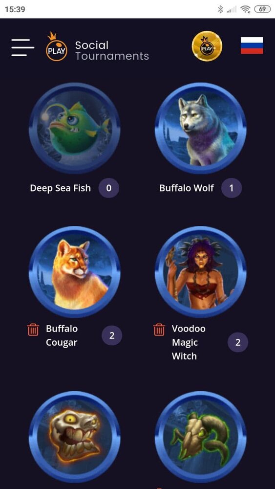Tap the Buffalo Cougar count badge
The height and width of the screenshot is (489, 275).
coord(112,335)
